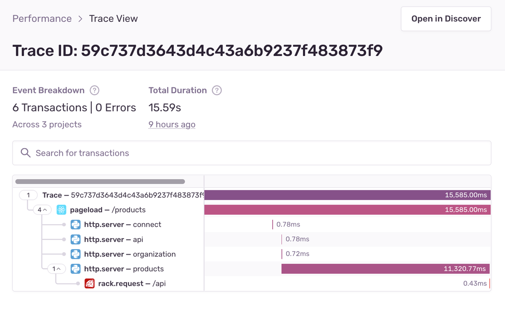The image size is (505, 314).
Task: Collapse http.server products using the 1 toggle
Action: point(56,269)
